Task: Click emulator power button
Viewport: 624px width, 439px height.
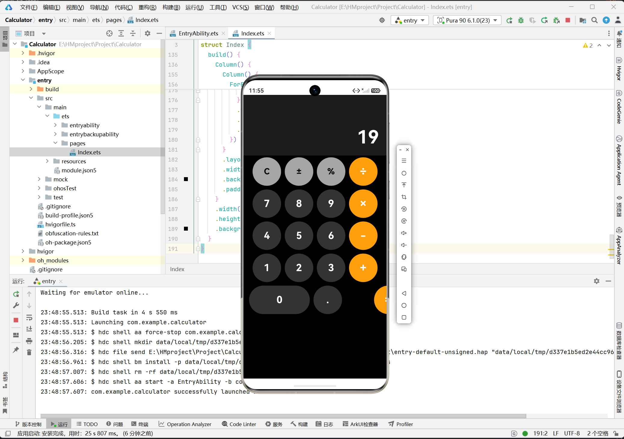Action: point(404,173)
